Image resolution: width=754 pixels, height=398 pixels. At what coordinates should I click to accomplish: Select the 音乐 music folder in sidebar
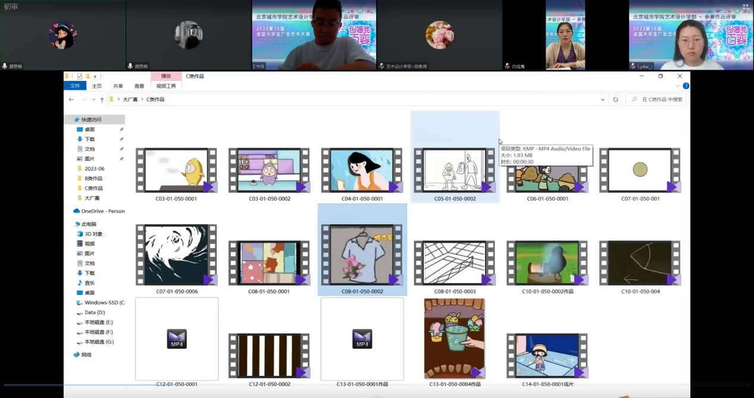89,283
